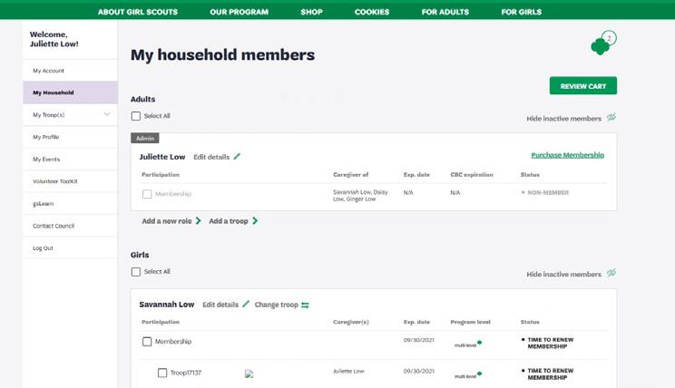Click Savannah Membership's Time to Renew status
Image resolution: width=675 pixels, height=388 pixels.
coord(550,343)
